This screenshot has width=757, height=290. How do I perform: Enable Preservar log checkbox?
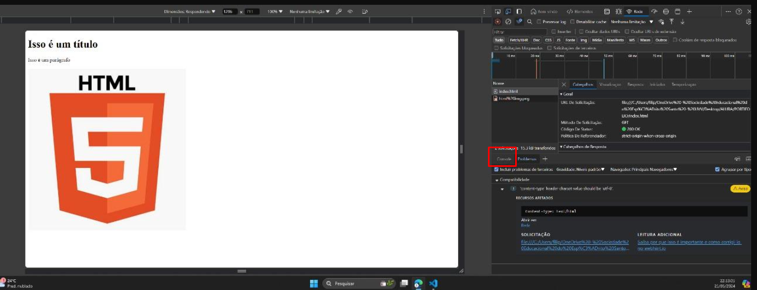(539, 22)
